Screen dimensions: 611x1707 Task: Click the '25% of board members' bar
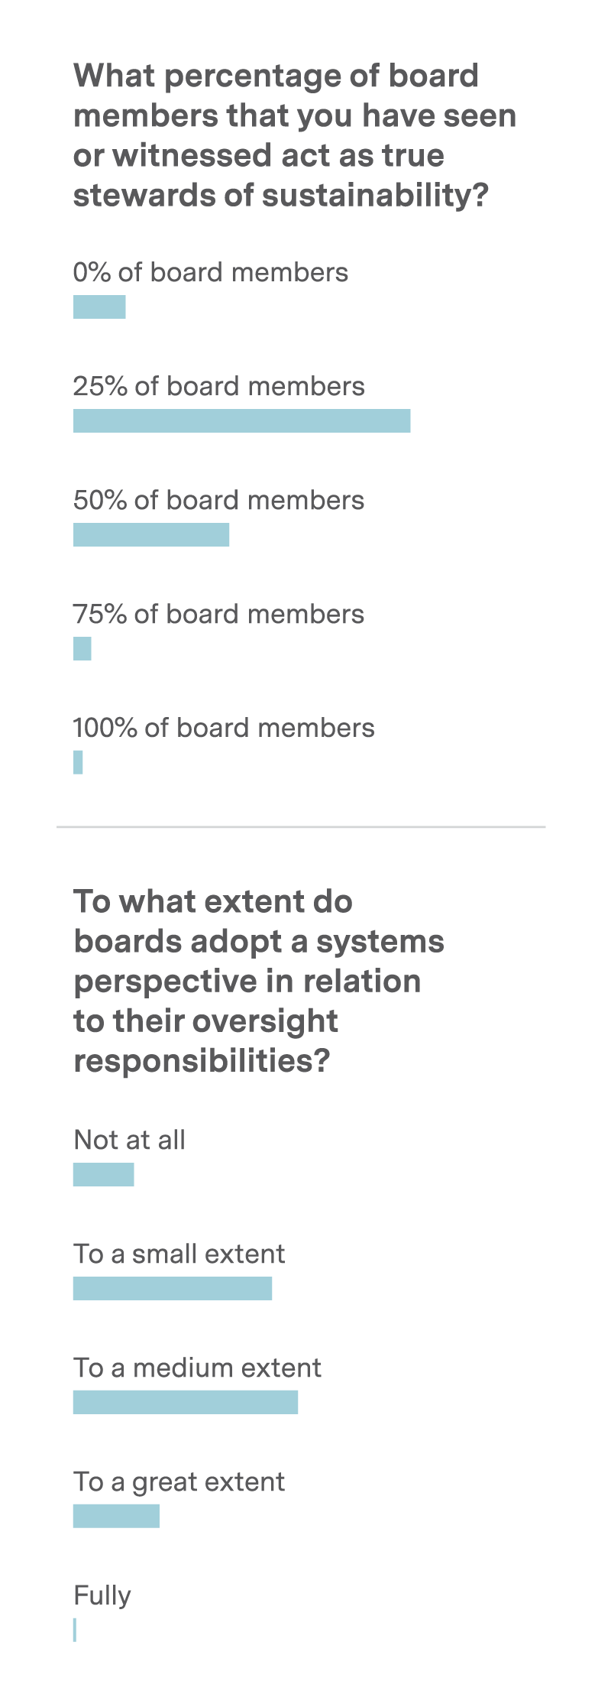[x=242, y=421]
